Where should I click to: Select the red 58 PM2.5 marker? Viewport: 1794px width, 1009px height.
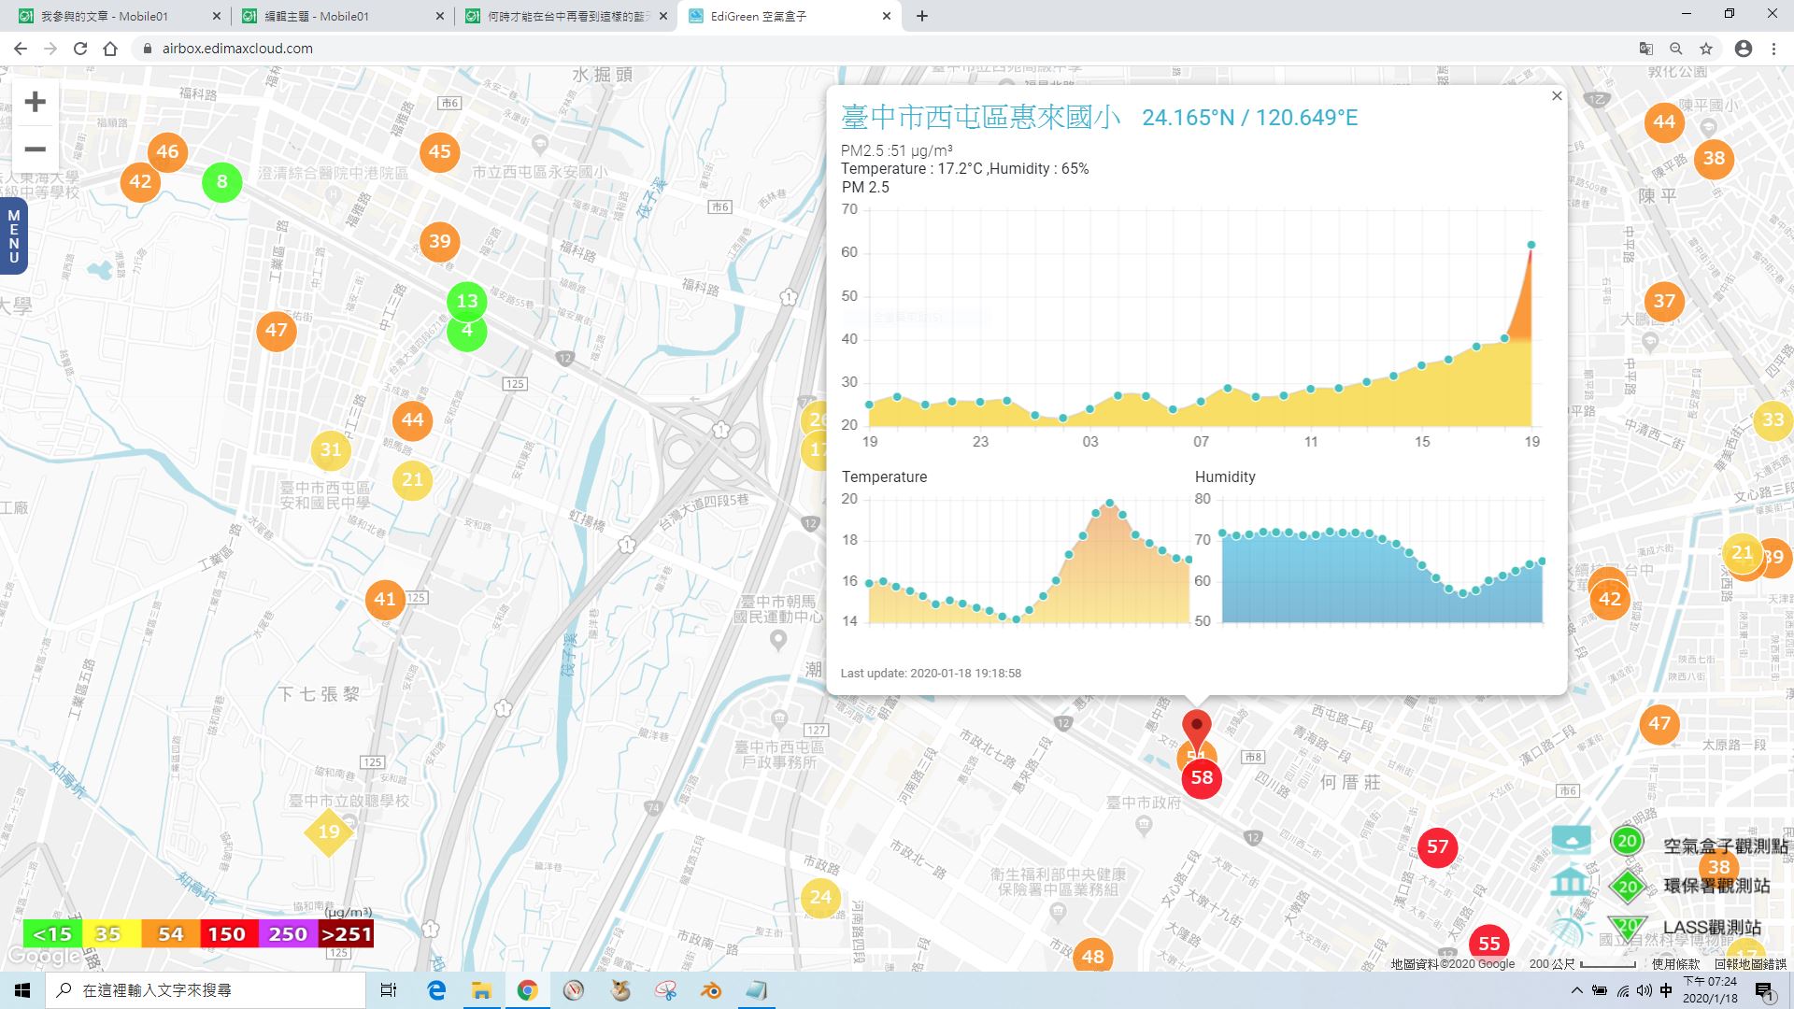pyautogui.click(x=1202, y=778)
